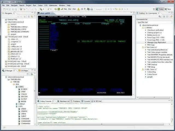
Task: Select SCOBOS member in Z/Navigator
Action: pyautogui.click(x=24, y=89)
